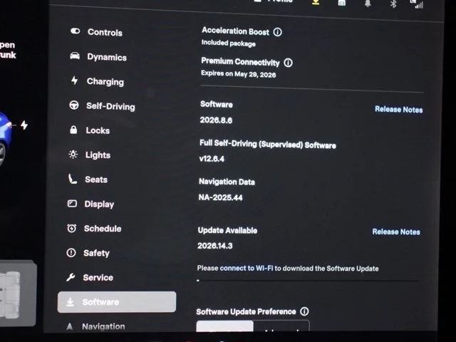Viewport: 456px width, 342px height.
Task: Open Release Notes for software 2026.8.6
Action: coord(399,109)
